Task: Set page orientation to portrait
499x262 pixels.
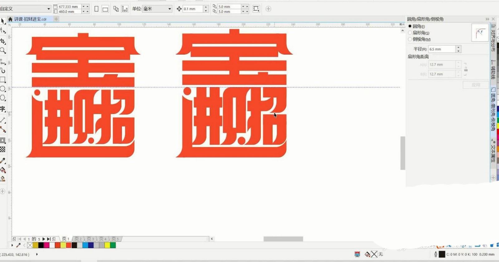Action: [96, 9]
